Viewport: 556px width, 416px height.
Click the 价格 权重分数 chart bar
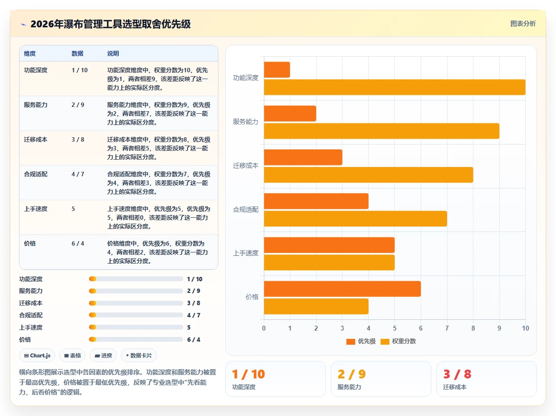[x=316, y=307]
